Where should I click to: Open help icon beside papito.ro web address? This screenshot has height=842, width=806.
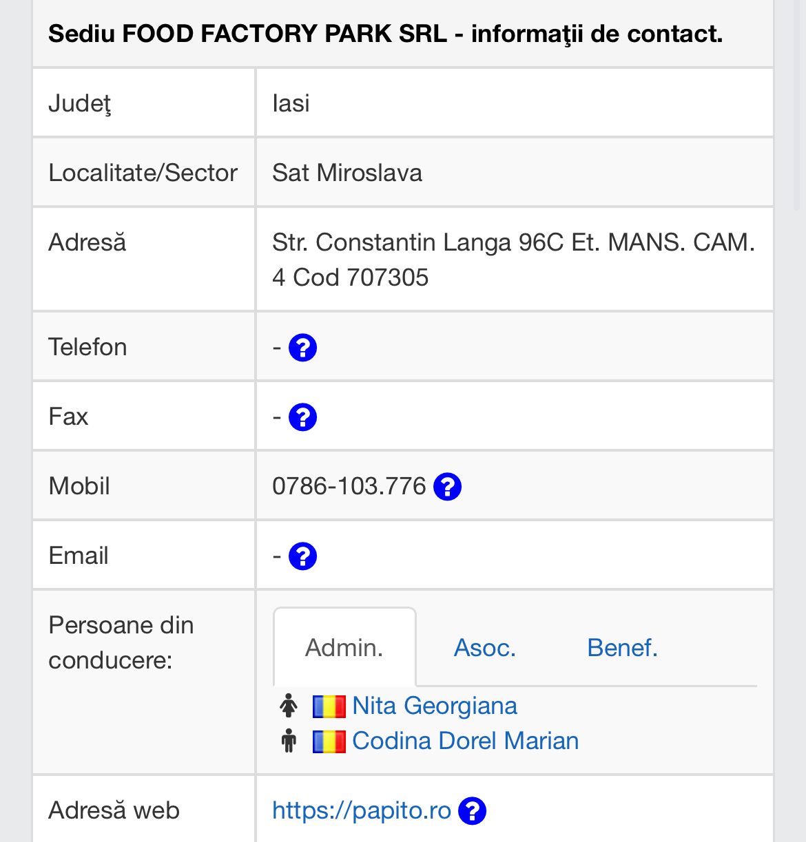click(x=472, y=811)
